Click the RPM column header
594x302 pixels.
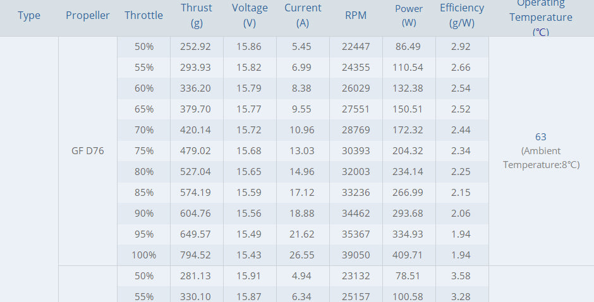[356, 16]
